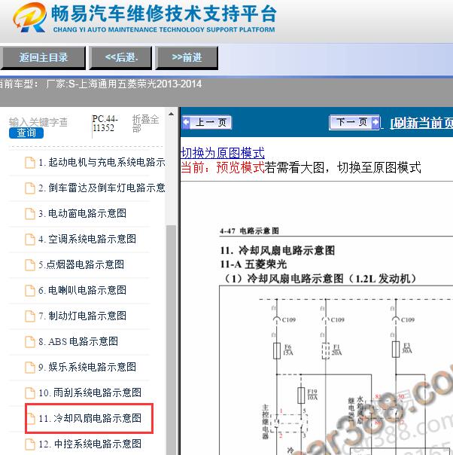Click the document icon beside 点烟器电路示意图
The height and width of the screenshot is (455, 453).
[30, 265]
